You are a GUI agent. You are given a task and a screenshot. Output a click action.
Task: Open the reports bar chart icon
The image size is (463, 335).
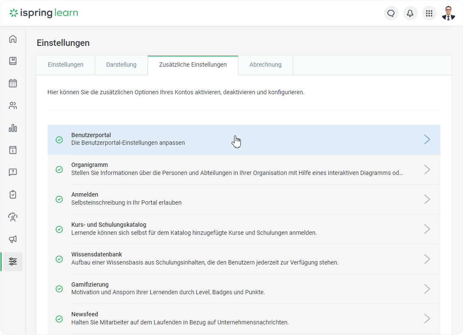[x=13, y=128]
